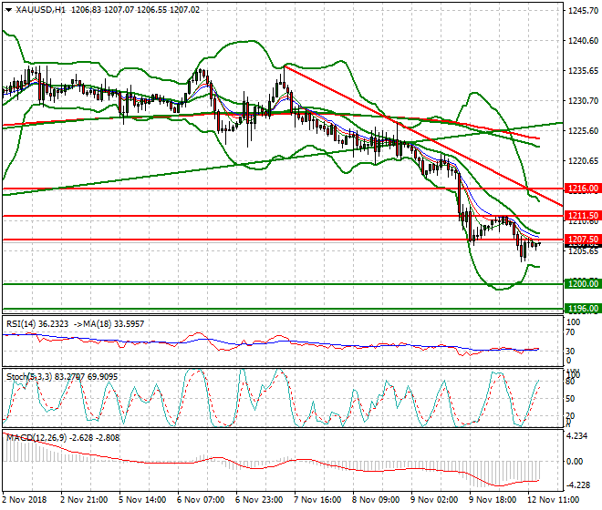Screen dimensions: 602x510
Task: Click the red 1207.50 price level label
Action: coord(583,240)
